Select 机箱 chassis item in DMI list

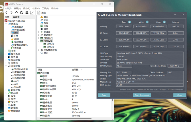click(x=44, y=29)
